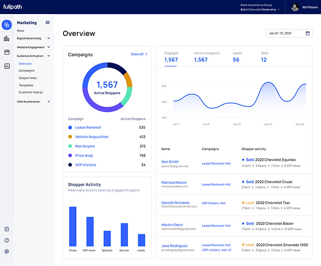Go to Subject lines in sidebar

pos(28,78)
